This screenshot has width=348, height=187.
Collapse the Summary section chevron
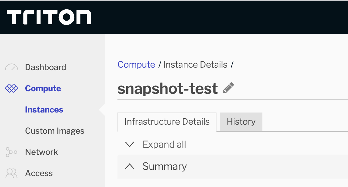click(129, 166)
